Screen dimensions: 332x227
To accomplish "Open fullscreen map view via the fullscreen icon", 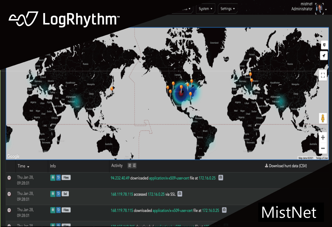I will (323, 75).
